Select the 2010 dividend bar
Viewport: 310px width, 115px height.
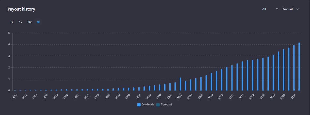221,80
